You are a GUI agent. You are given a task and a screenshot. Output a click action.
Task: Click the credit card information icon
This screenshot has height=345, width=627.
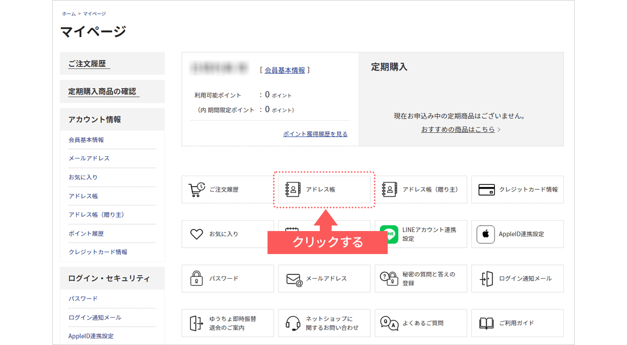[x=486, y=190]
